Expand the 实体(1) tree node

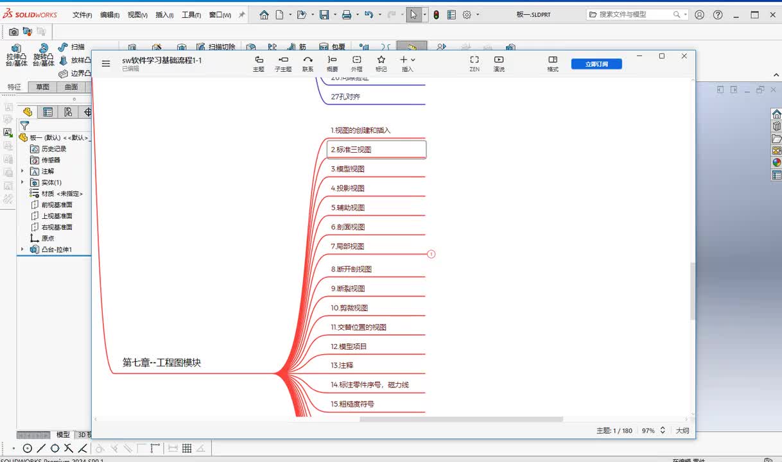22,183
